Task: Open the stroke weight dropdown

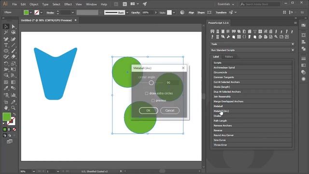Action: [x=72, y=13]
